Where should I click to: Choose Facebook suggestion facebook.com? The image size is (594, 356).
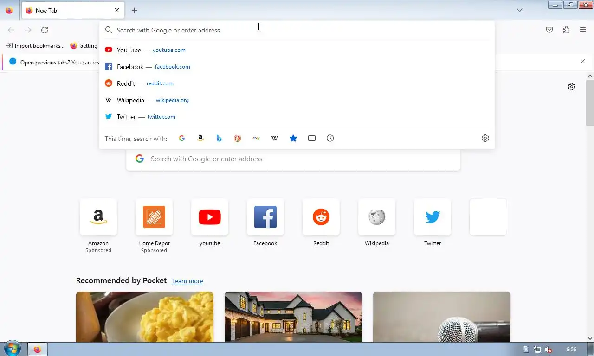[x=297, y=67]
